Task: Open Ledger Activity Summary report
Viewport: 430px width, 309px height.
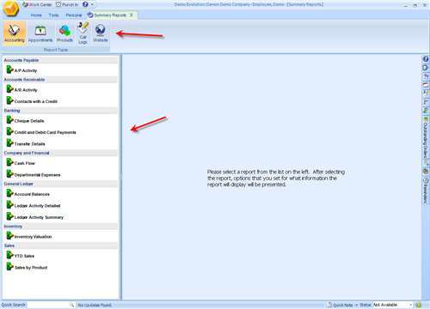Action: 35,216
